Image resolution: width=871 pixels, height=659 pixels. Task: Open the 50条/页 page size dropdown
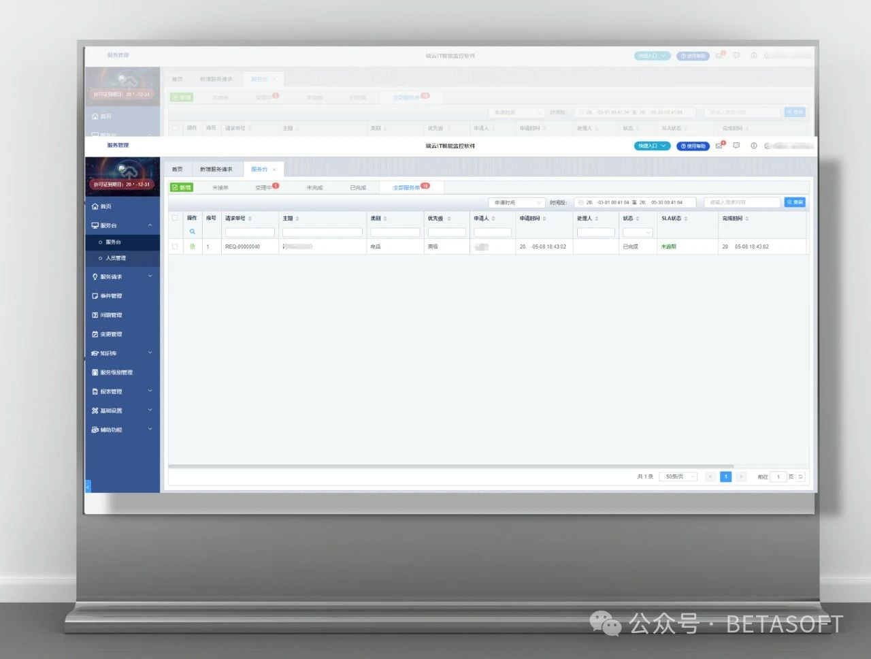(x=678, y=477)
